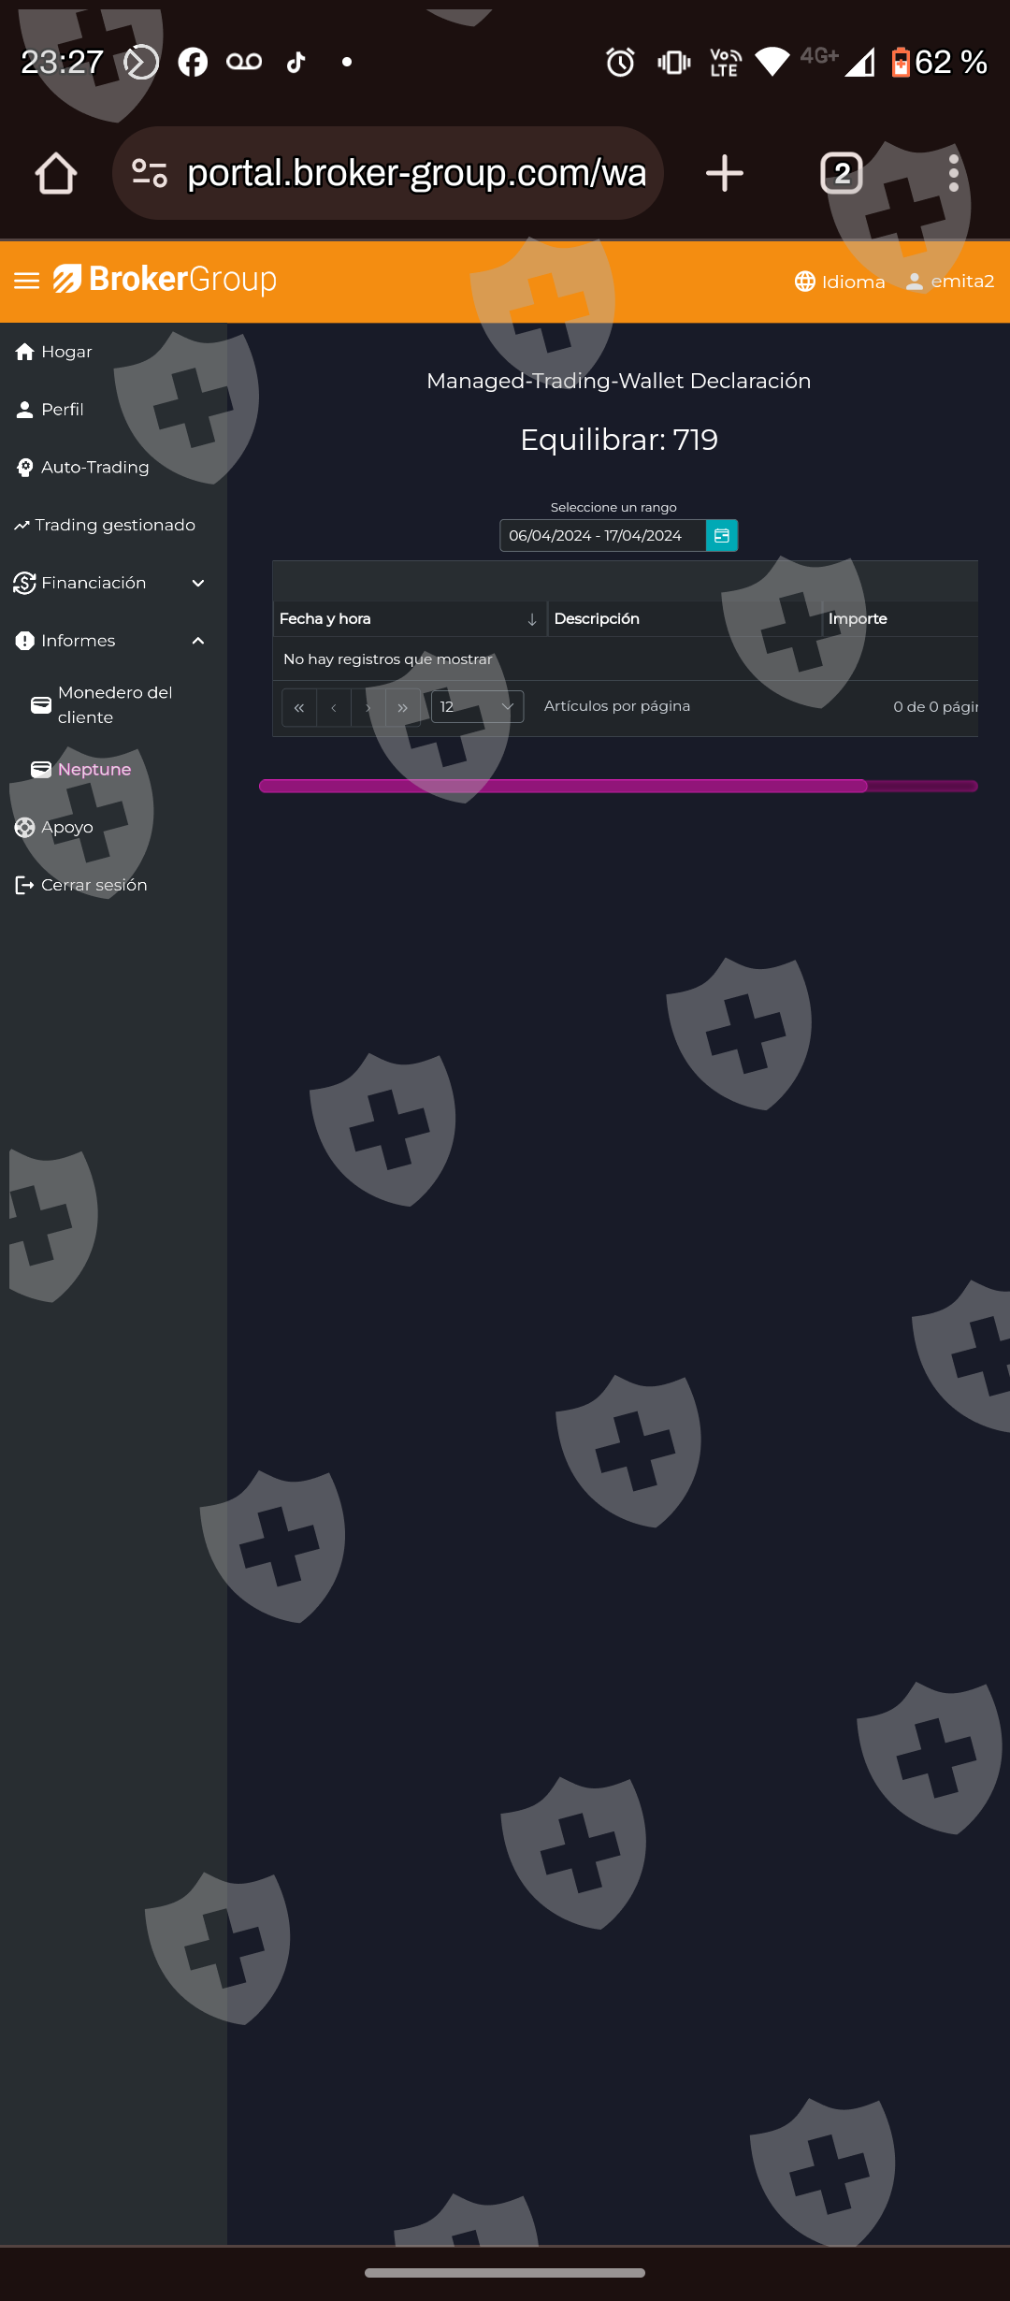Open the calendar picker icon button
Viewport: 1010px width, 2301px height.
pos(722,536)
